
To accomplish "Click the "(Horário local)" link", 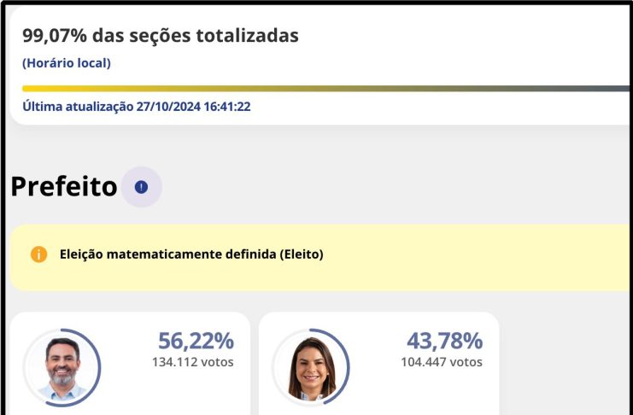I will pos(67,62).
